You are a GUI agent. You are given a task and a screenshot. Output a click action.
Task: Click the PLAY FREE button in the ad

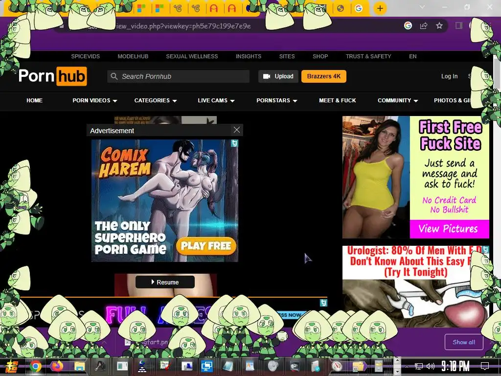pos(206,246)
